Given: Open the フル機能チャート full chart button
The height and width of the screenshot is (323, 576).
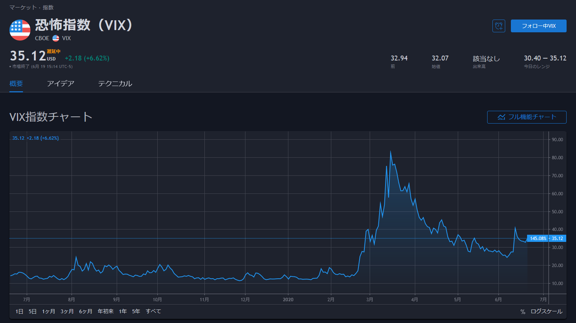Looking at the screenshot, I should (x=526, y=117).
